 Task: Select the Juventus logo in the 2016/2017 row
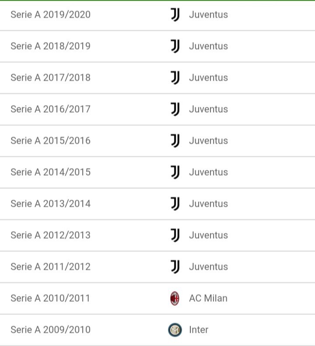click(x=175, y=109)
